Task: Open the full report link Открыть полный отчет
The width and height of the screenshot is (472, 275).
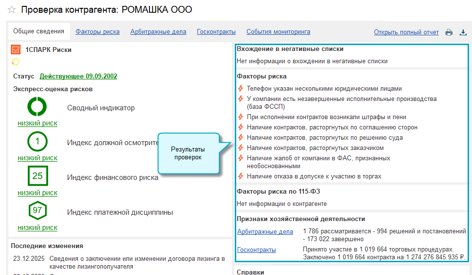Action: [406, 32]
